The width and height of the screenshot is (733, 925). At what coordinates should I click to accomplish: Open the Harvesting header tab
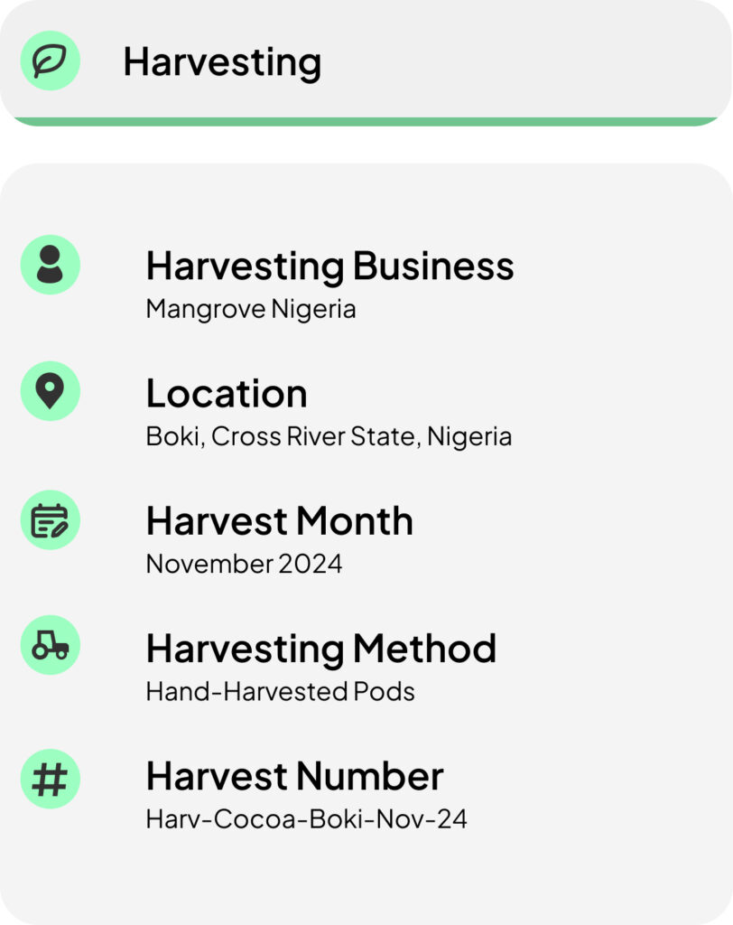(x=366, y=62)
